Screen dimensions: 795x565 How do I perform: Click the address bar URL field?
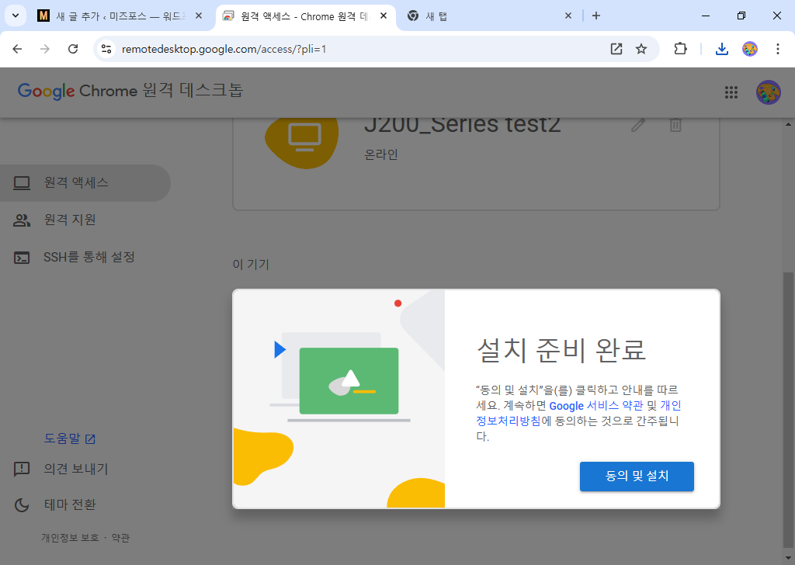pyautogui.click(x=355, y=49)
